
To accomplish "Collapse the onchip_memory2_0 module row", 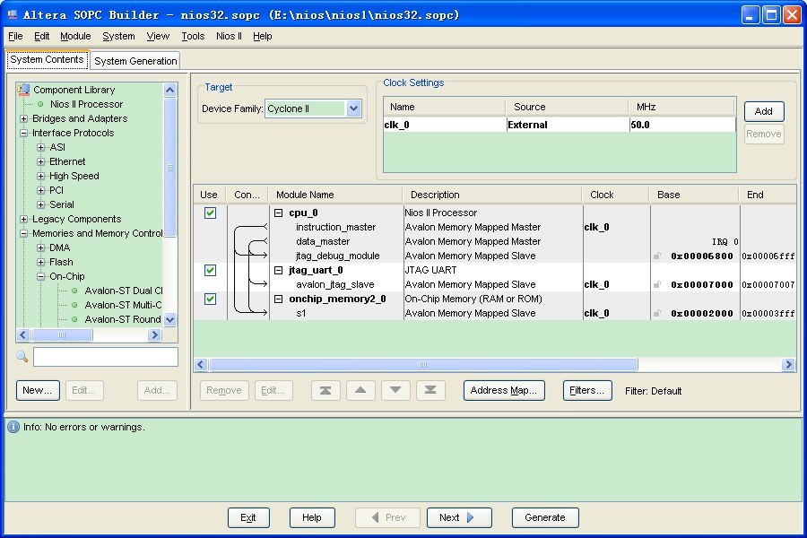I will click(x=279, y=299).
